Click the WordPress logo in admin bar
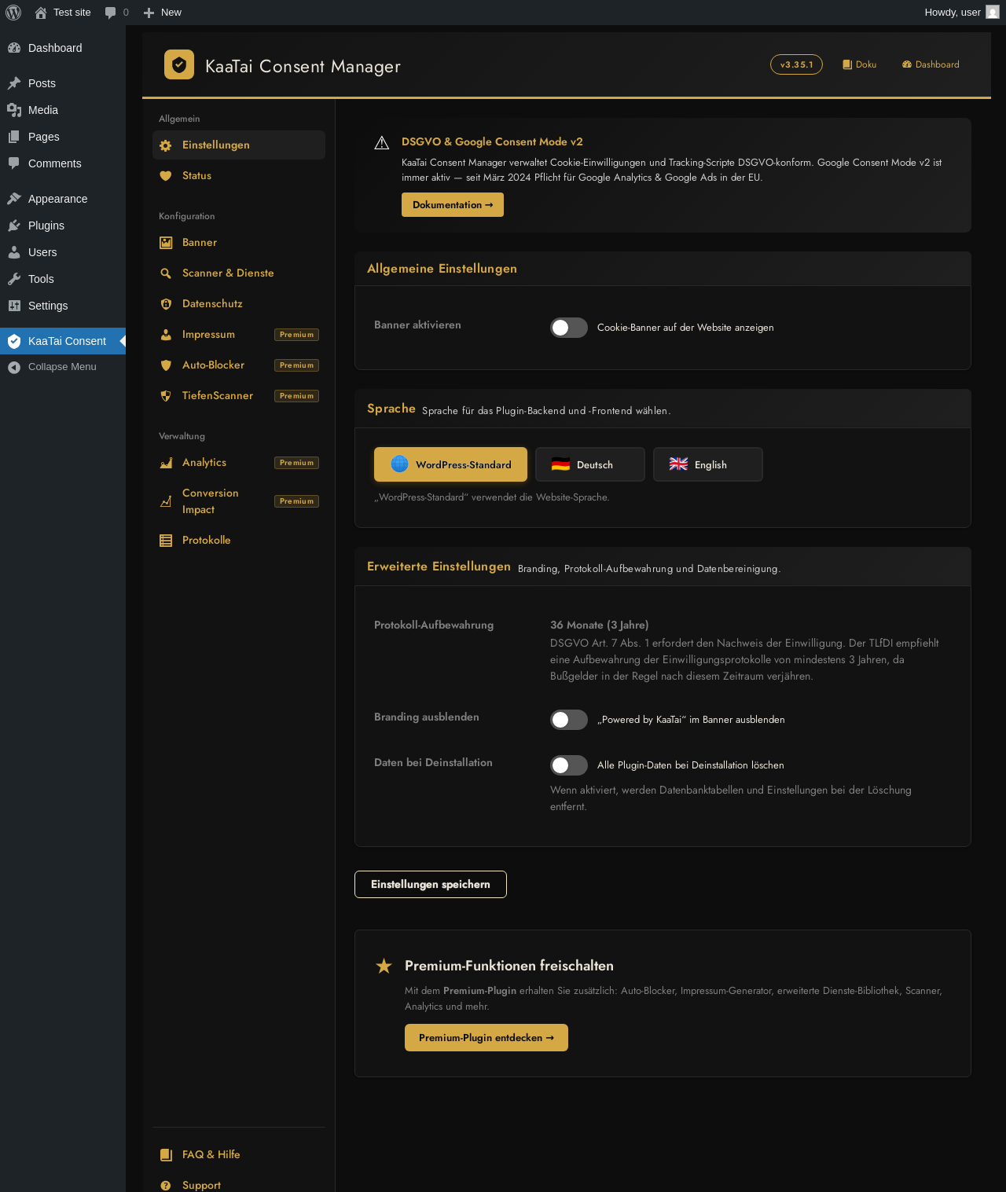This screenshot has width=1006, height=1192. 13,13
